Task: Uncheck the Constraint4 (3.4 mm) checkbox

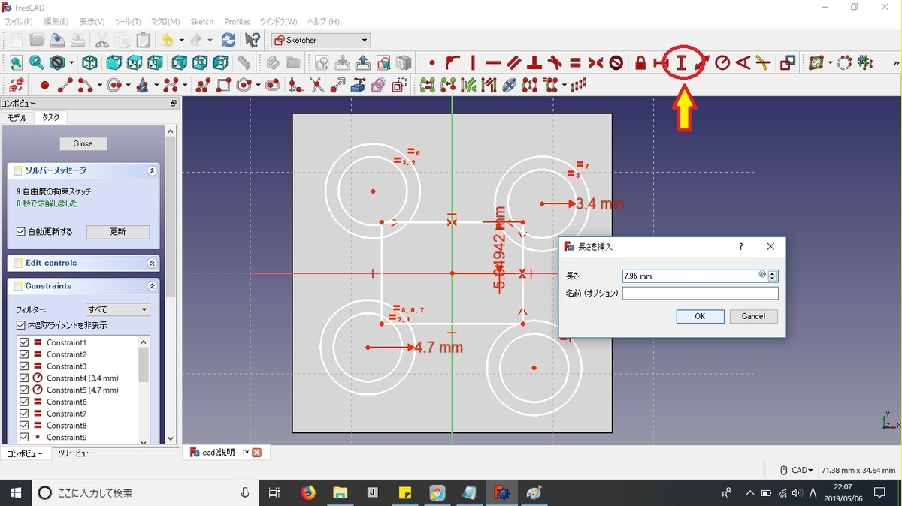Action: (x=24, y=378)
